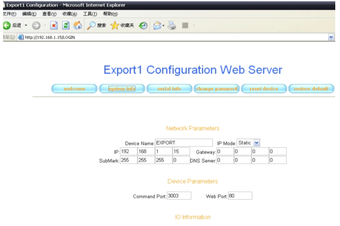
Task: Click the Mail envelope icon
Action: (157, 25)
